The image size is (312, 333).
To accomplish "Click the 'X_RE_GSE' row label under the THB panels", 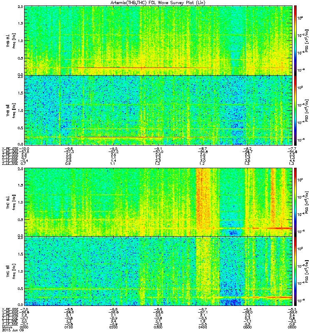I will [10, 149].
